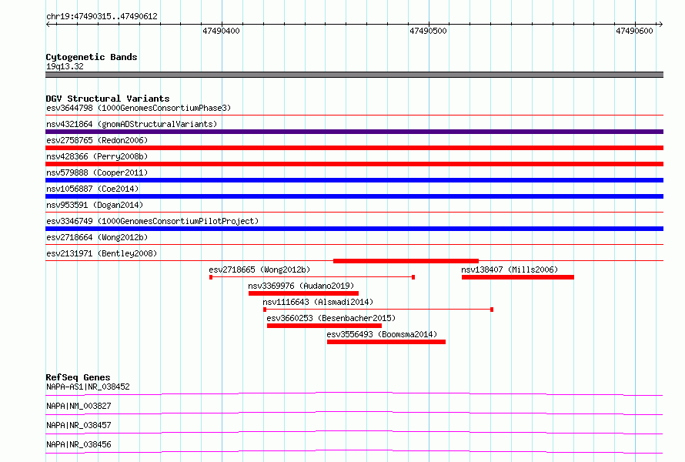Click the left arrow of the ruler

tap(48, 24)
